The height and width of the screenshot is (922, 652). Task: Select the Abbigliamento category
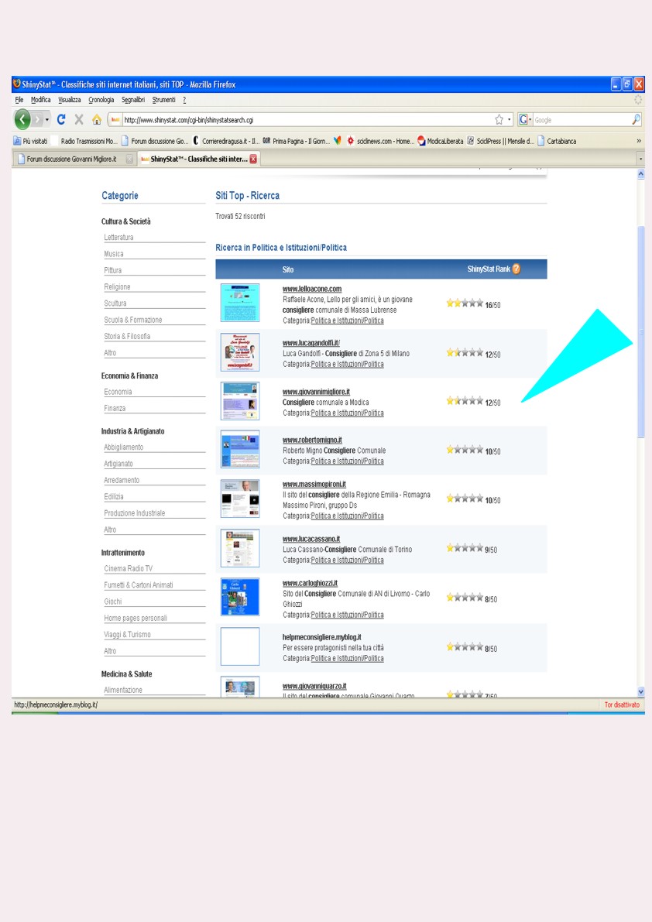pyautogui.click(x=123, y=447)
